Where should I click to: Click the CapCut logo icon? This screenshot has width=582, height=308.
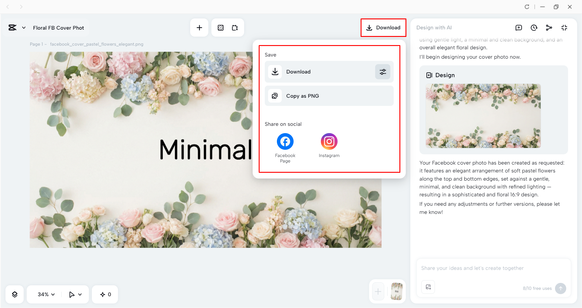click(12, 28)
